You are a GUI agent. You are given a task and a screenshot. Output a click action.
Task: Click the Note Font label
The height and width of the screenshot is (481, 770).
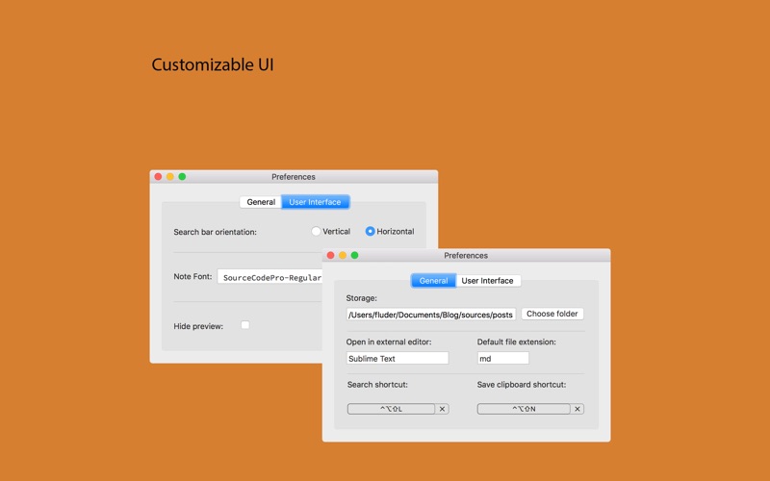(x=192, y=276)
